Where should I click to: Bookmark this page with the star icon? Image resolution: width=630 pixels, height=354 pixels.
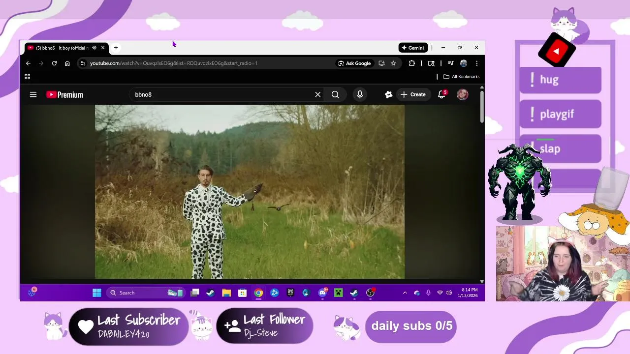coord(393,63)
